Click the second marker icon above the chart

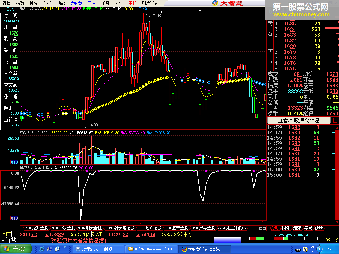tap(200, 11)
